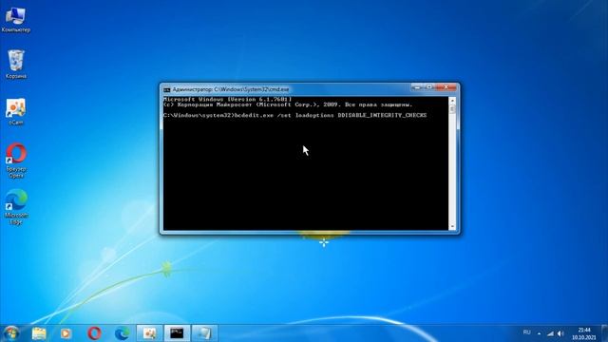
Task: Switch to the oCam taskbar window
Action: 150,333
